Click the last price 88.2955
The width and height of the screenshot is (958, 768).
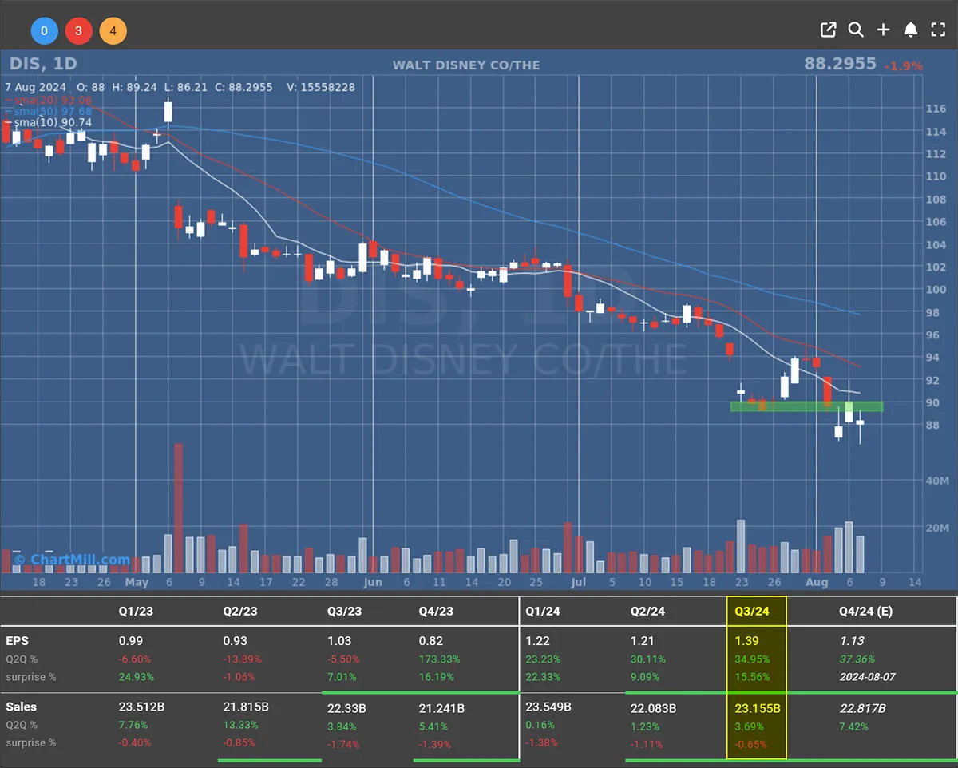pos(840,63)
